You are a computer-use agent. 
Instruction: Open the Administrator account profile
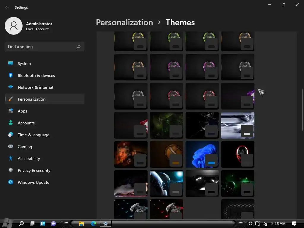29,26
